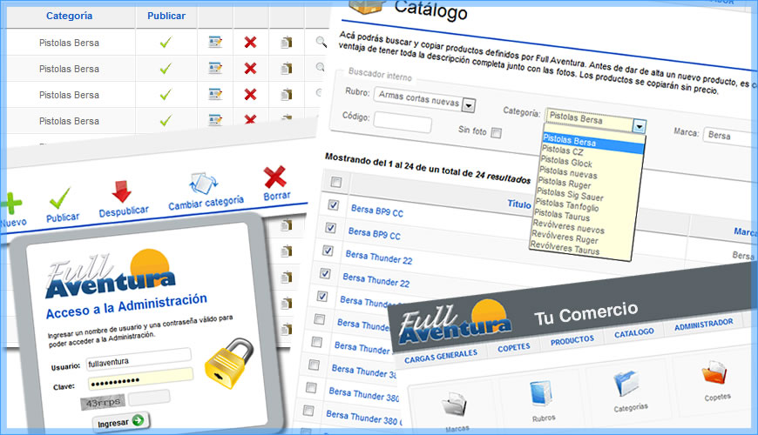Open the Categorías folder icon in Tu Comercio
The width and height of the screenshot is (758, 435).
[x=627, y=383]
